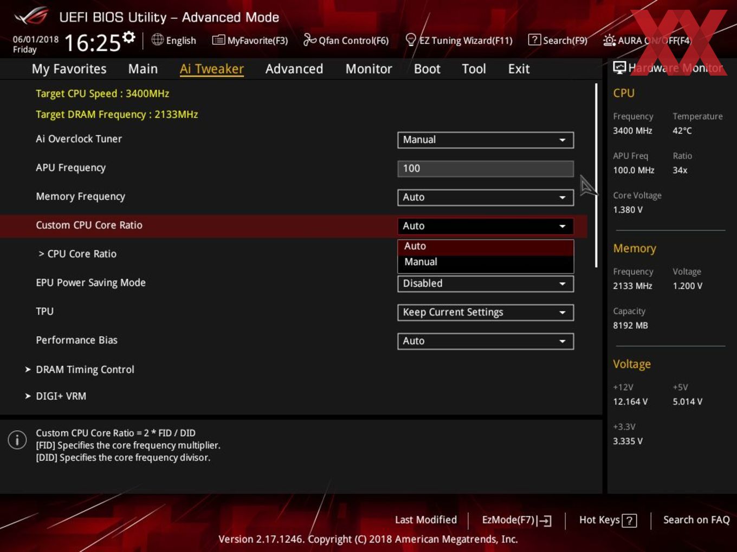This screenshot has height=552, width=737.
Task: Click the 16:25 clock display
Action: (x=92, y=43)
